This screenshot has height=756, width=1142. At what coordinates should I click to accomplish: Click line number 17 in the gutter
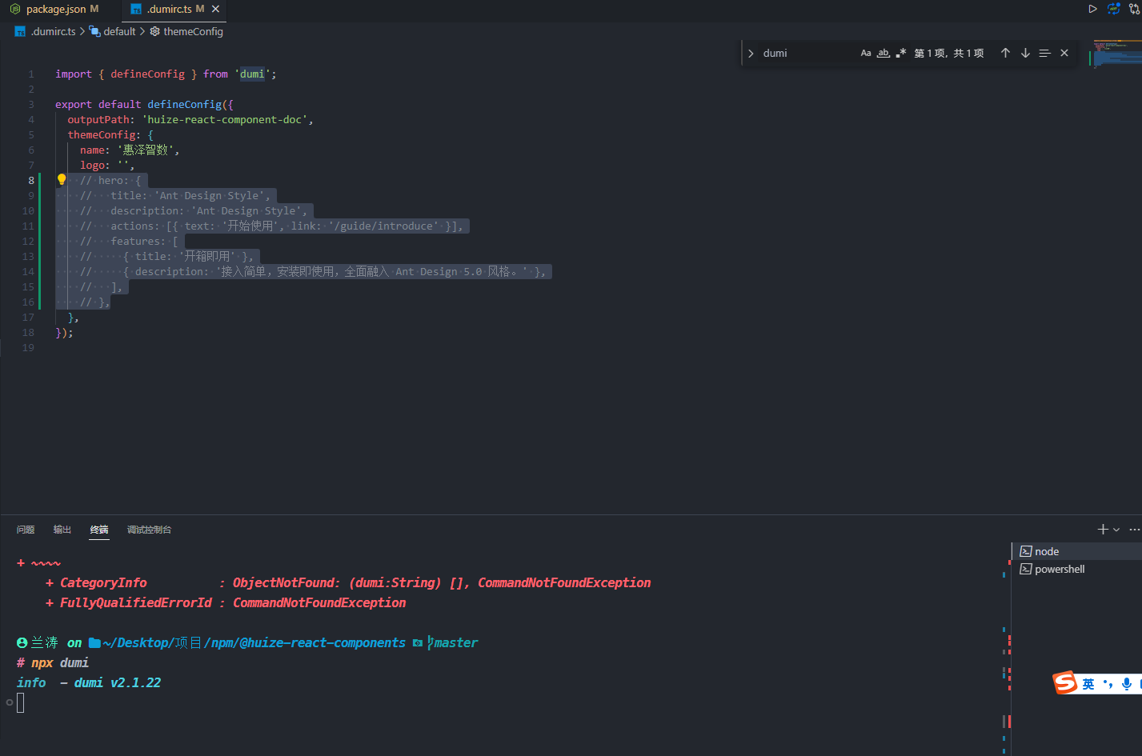pyautogui.click(x=29, y=317)
